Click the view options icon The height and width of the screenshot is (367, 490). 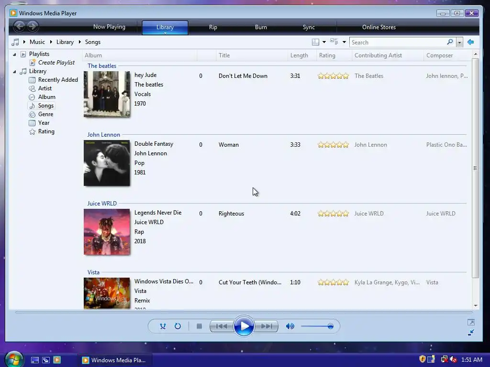(x=334, y=42)
